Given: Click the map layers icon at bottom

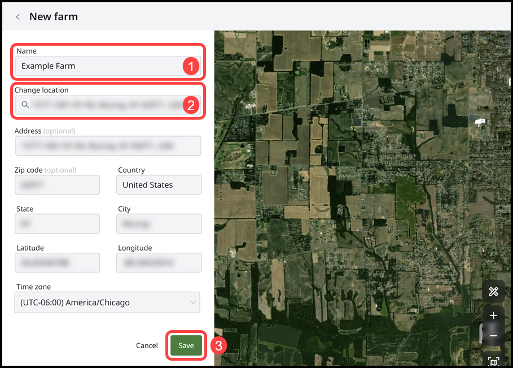Looking at the screenshot, I should point(493,360).
